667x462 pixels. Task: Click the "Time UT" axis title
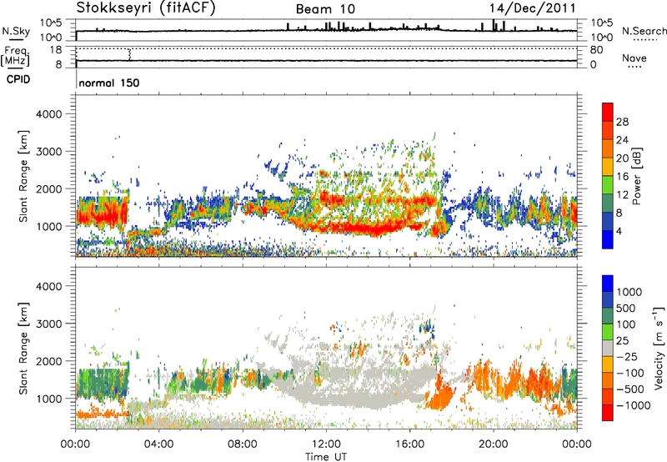[x=326, y=457]
